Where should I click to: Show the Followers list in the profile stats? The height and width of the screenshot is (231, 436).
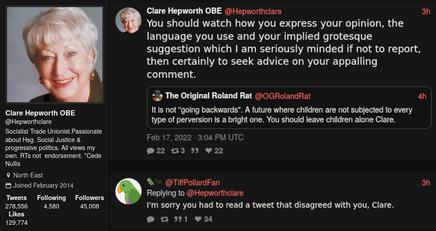pyautogui.click(x=90, y=202)
